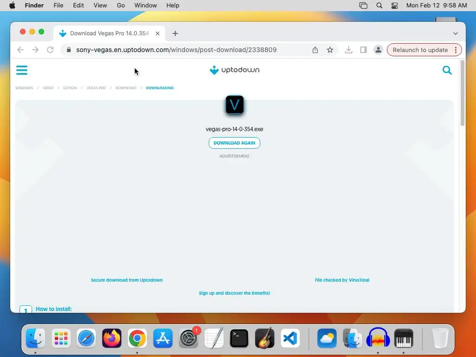
Task: Open Google Chrome from the Dock
Action: click(x=137, y=338)
